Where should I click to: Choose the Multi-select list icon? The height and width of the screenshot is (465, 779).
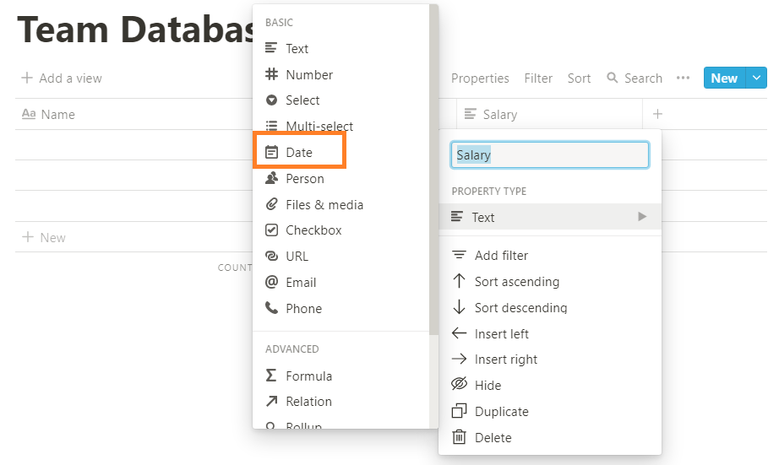[x=271, y=126]
